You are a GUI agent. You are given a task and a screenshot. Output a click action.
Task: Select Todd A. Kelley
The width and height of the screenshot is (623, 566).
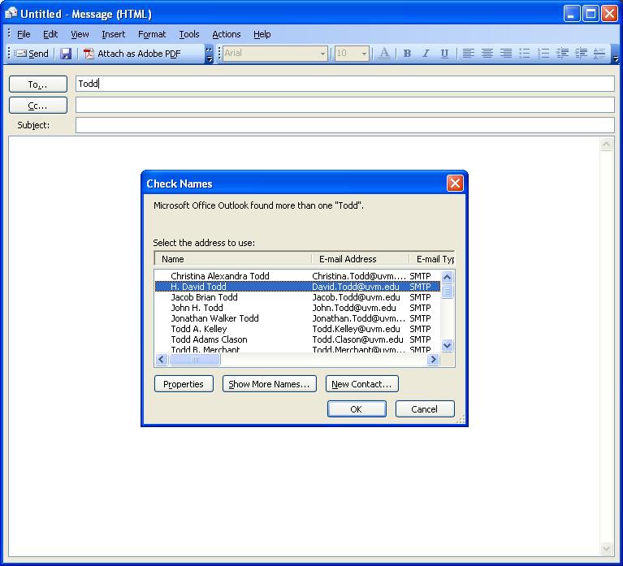(x=297, y=329)
